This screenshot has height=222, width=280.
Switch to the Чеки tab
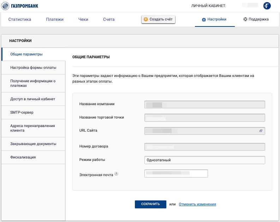coord(83,19)
